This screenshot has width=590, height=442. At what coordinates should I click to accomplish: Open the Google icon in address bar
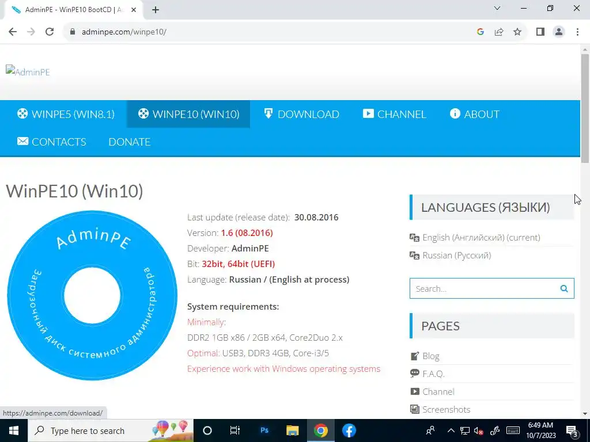point(480,32)
